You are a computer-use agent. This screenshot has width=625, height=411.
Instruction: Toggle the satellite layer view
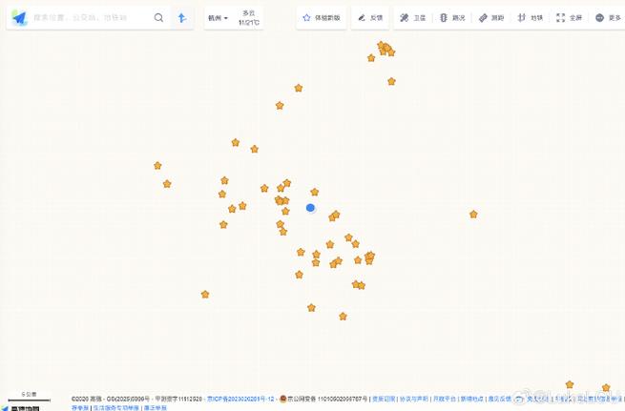[x=405, y=17]
